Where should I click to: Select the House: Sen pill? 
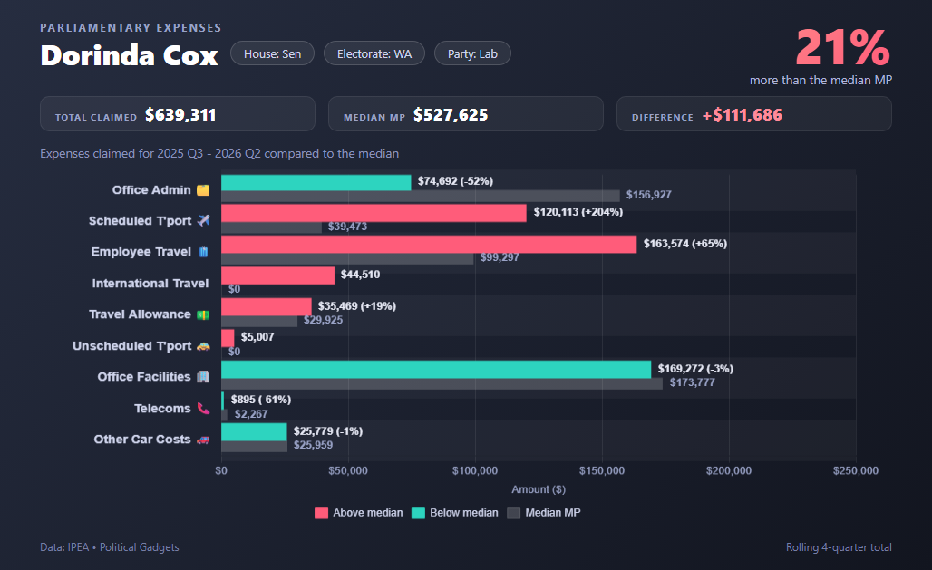272,53
